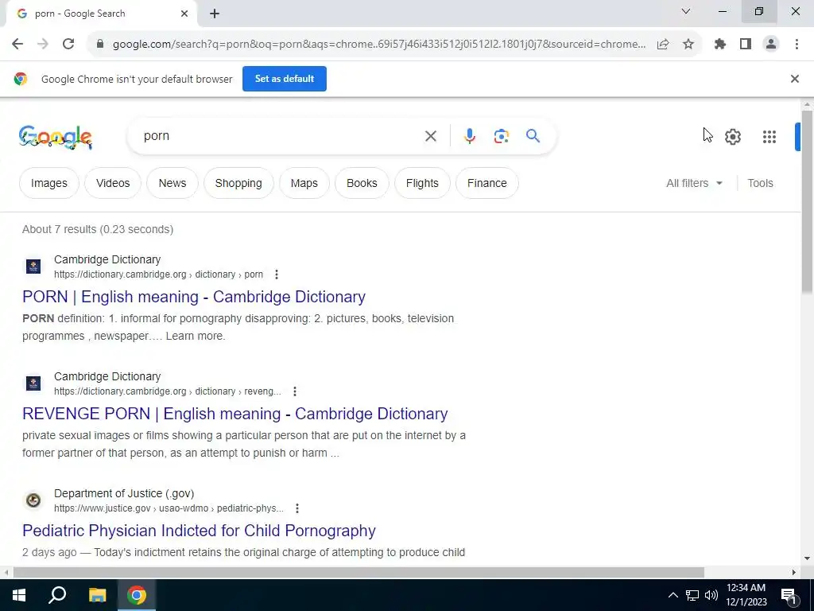Click the Google doodle logo
Viewport: 814px width, 611px height.
[x=56, y=137]
